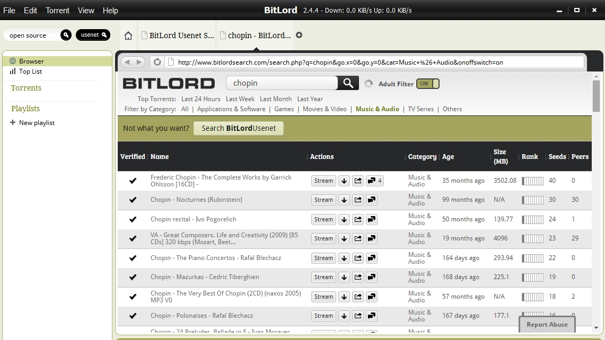The width and height of the screenshot is (605, 340).
Task: Click the home icon beside the tabs
Action: coord(128,35)
